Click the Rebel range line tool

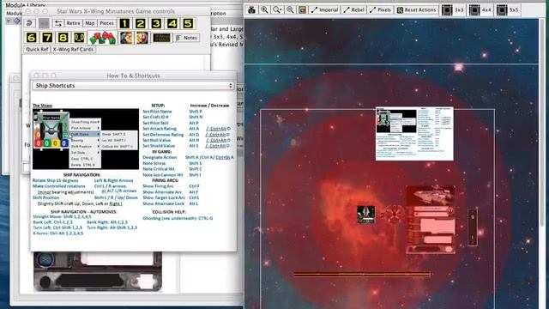pyautogui.click(x=353, y=9)
